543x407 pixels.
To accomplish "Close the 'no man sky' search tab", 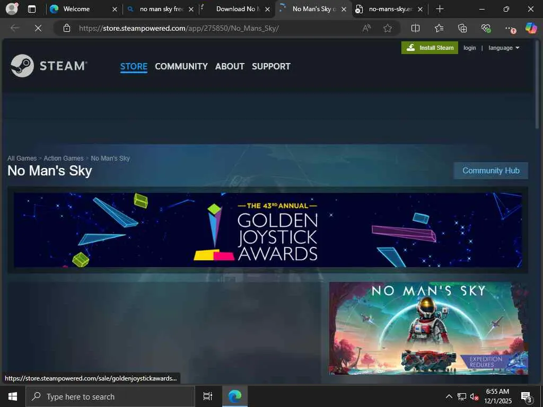I will tap(191, 10).
